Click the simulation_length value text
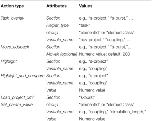152x121 pixels. click(128, 112)
